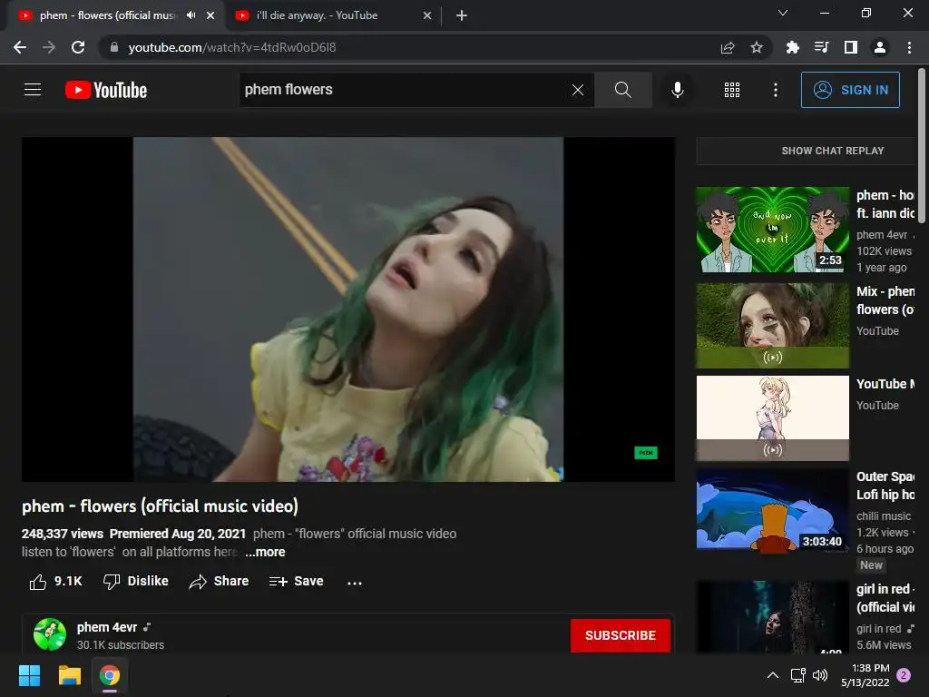Click Chrome icon in taskbar

click(x=110, y=675)
